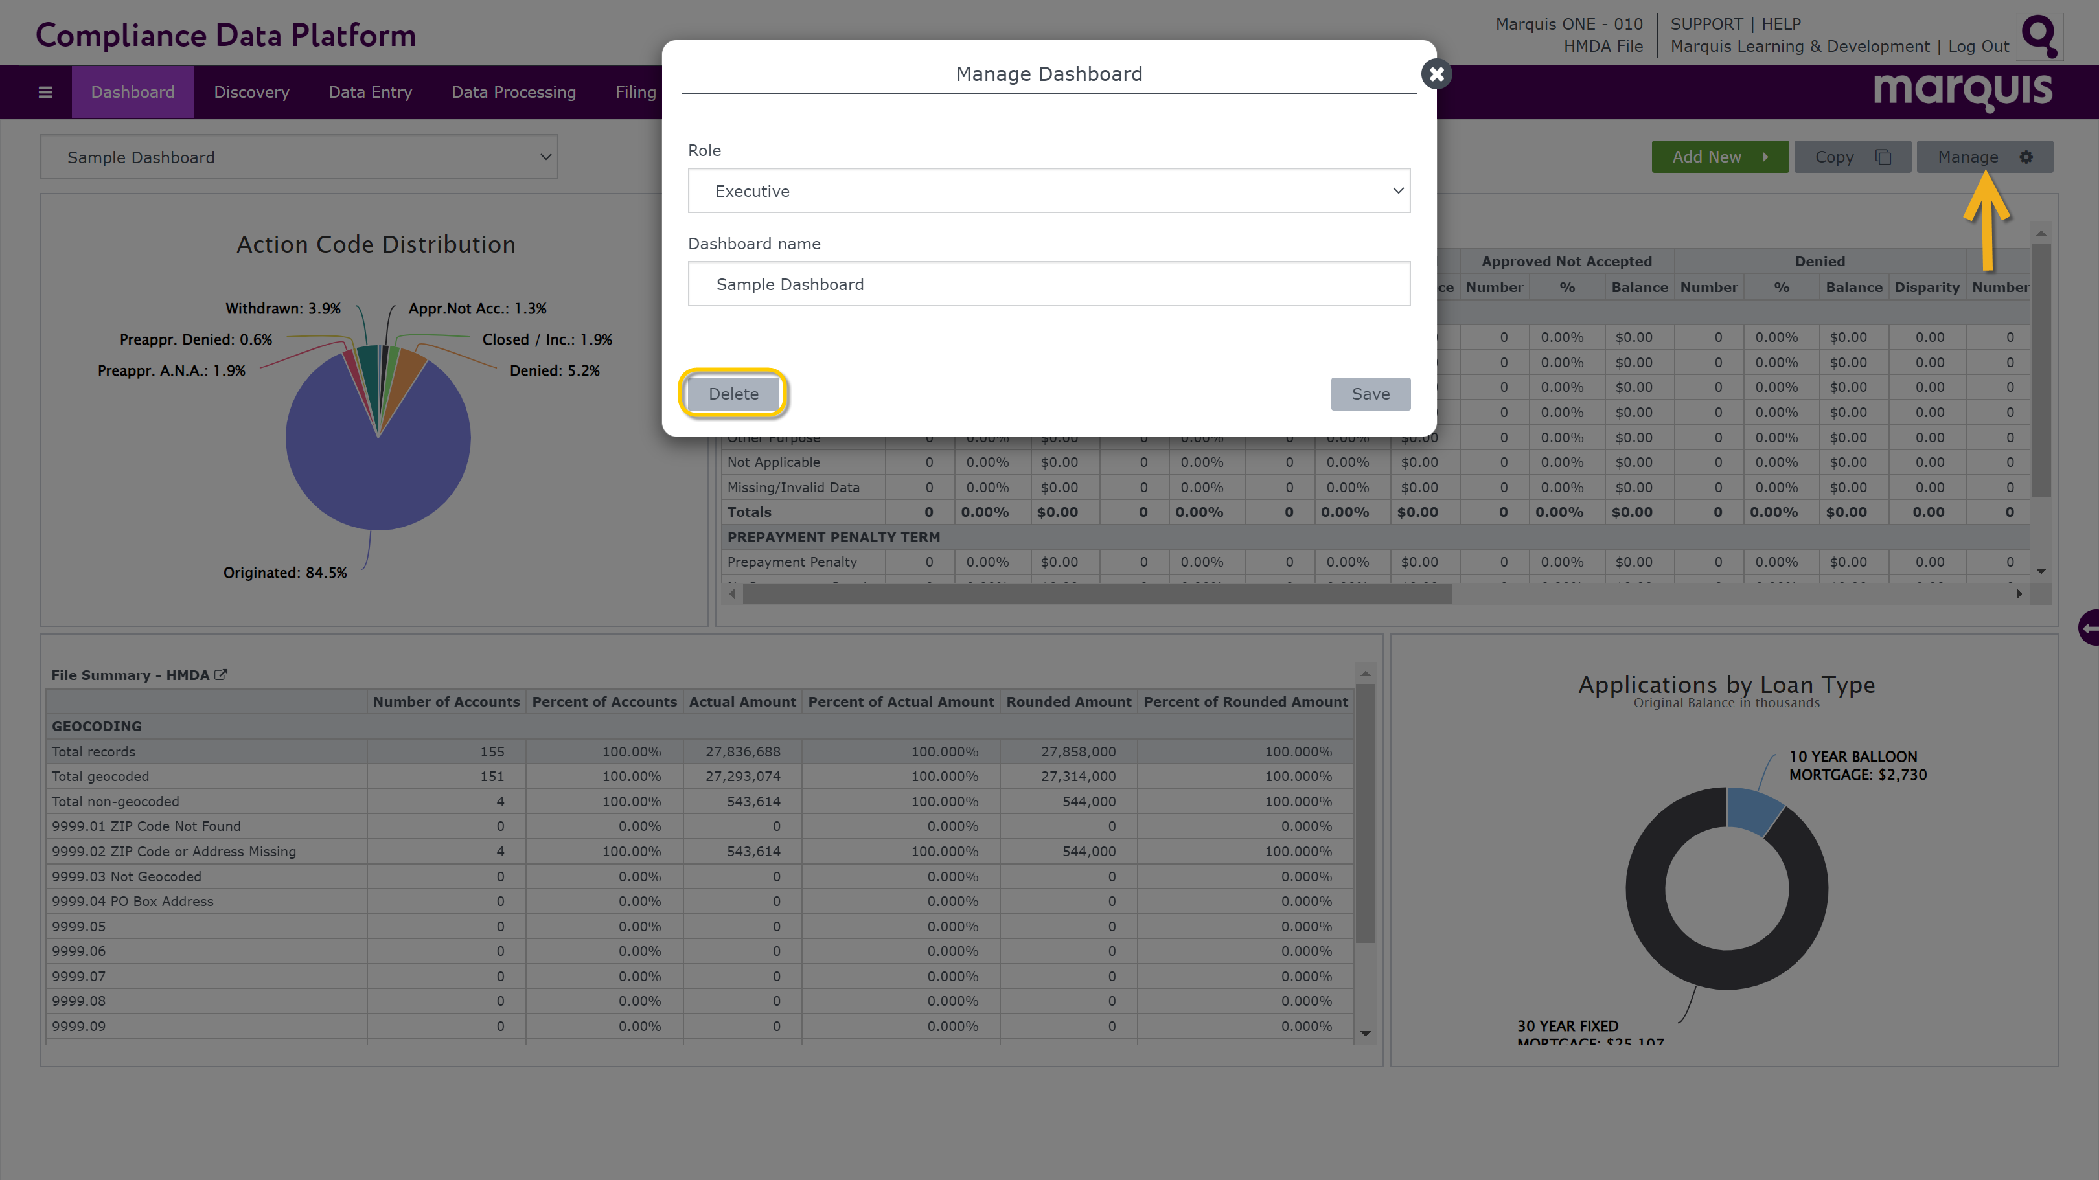Click the Totals row label
Screen dimensions: 2099x1180
[750, 512]
